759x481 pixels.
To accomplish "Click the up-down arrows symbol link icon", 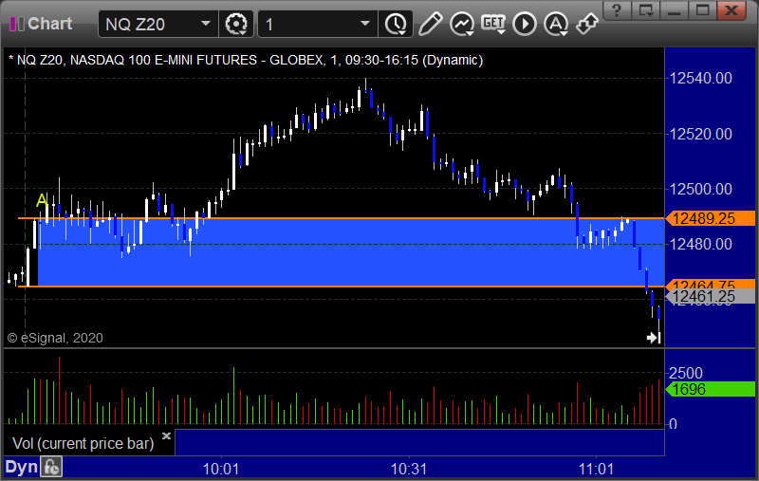I will coord(587,25).
